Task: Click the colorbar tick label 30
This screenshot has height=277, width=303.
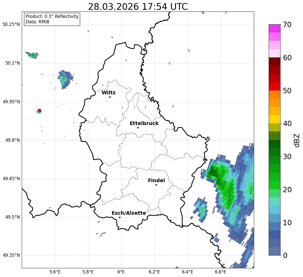Action: tap(287, 157)
